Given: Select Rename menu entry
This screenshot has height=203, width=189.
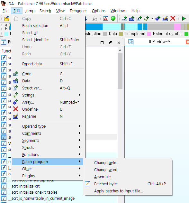Looking at the screenshot, I should (x=48, y=116).
